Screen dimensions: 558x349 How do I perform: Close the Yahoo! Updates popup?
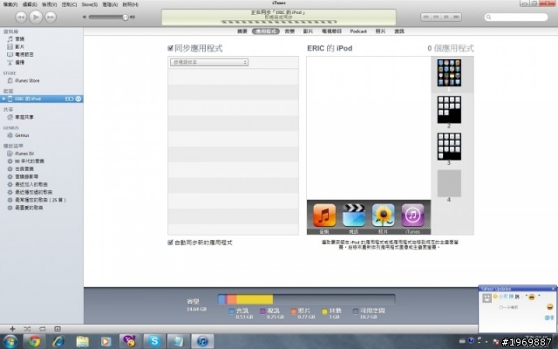coord(553,289)
